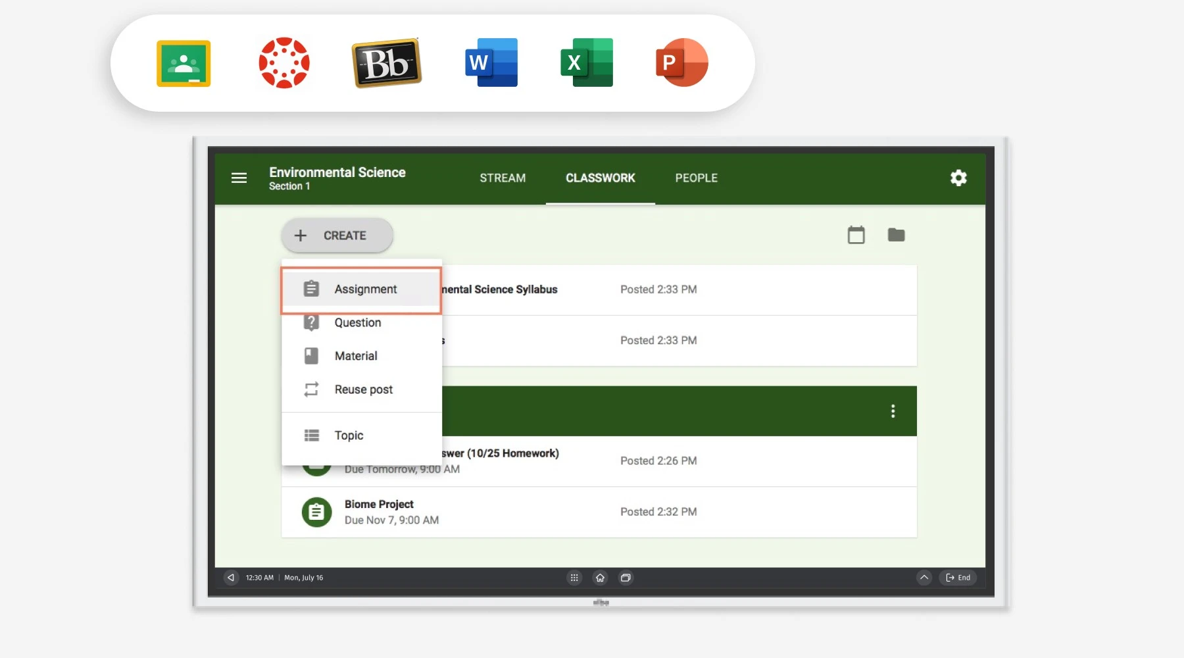
Task: Open the Google Classroom app icon
Action: click(184, 63)
